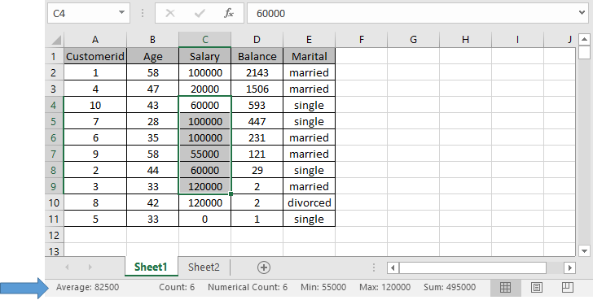
Task: Select empty cell F1
Action: tap(361, 56)
